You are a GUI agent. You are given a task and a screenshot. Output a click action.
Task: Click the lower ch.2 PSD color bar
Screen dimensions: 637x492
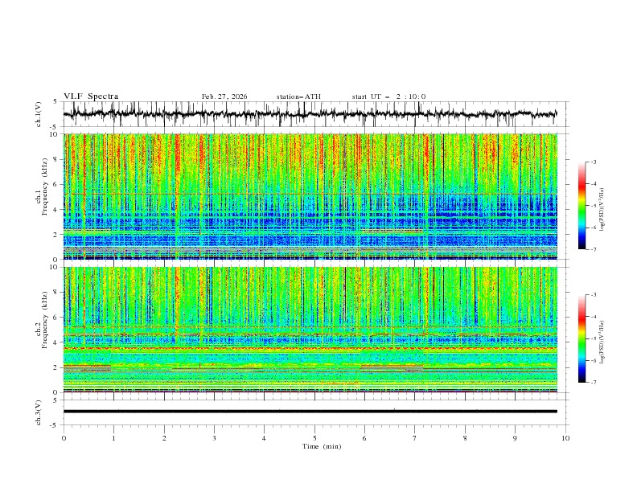click(x=582, y=338)
